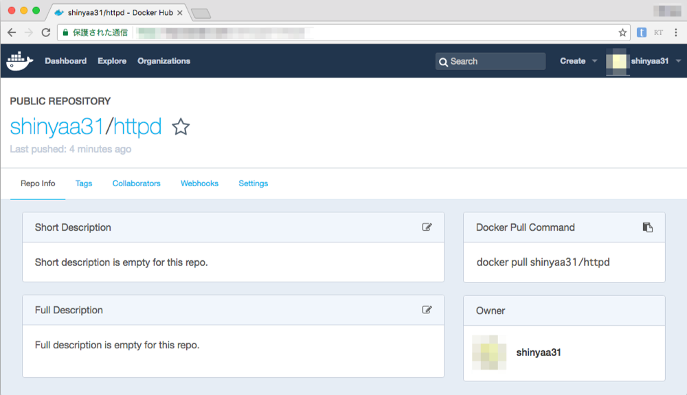687x395 pixels.
Task: Click the 'Last pushed: 4 minutes ago' text
Action: 71,149
